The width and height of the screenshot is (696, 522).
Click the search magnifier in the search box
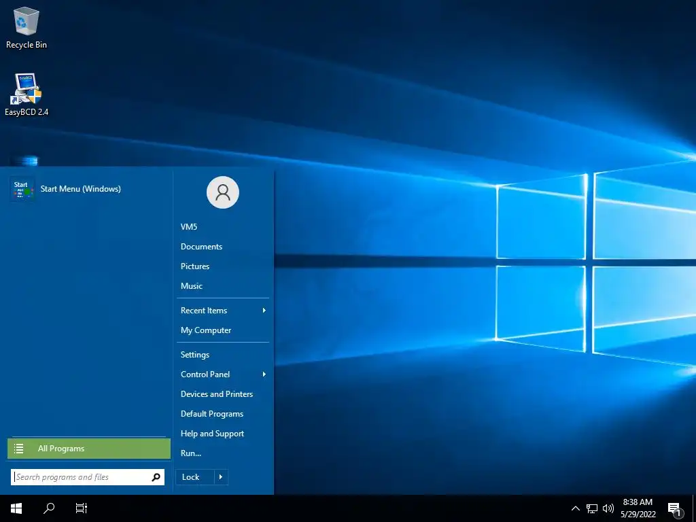(x=156, y=477)
